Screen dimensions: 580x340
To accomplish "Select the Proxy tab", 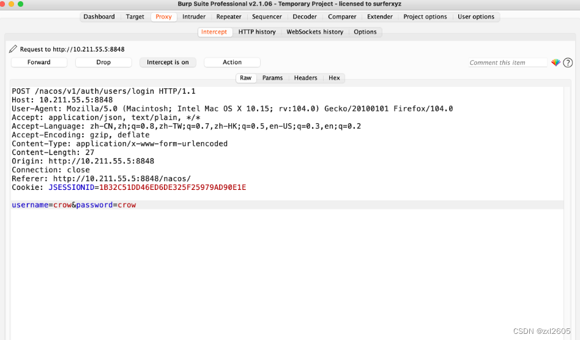I will coord(163,17).
